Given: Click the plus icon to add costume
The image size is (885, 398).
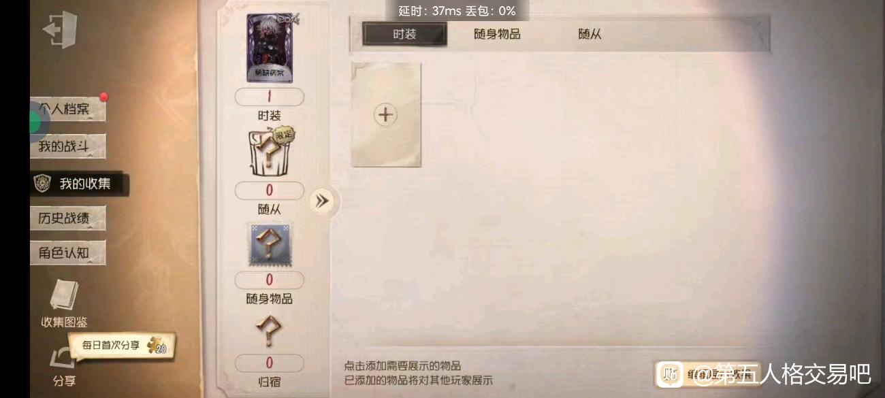Looking at the screenshot, I should 386,114.
